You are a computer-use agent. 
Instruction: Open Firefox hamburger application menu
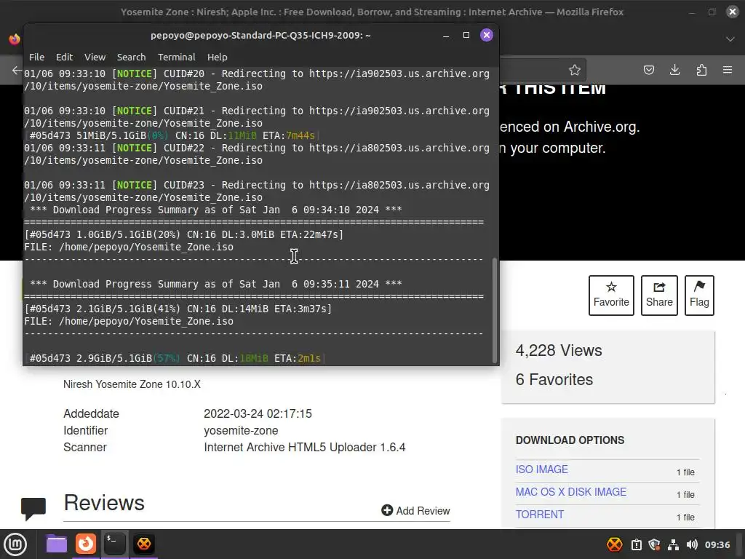coord(728,71)
